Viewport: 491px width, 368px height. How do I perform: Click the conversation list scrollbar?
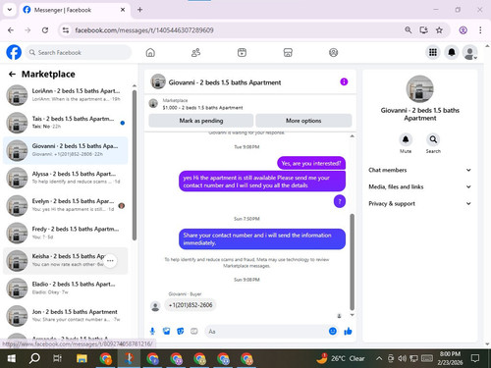[135, 166]
